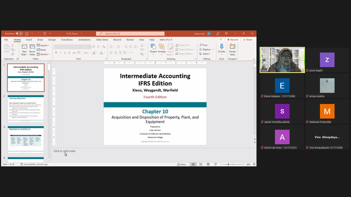
Task: Toggle Strikethrough formatting
Action: click(74, 53)
